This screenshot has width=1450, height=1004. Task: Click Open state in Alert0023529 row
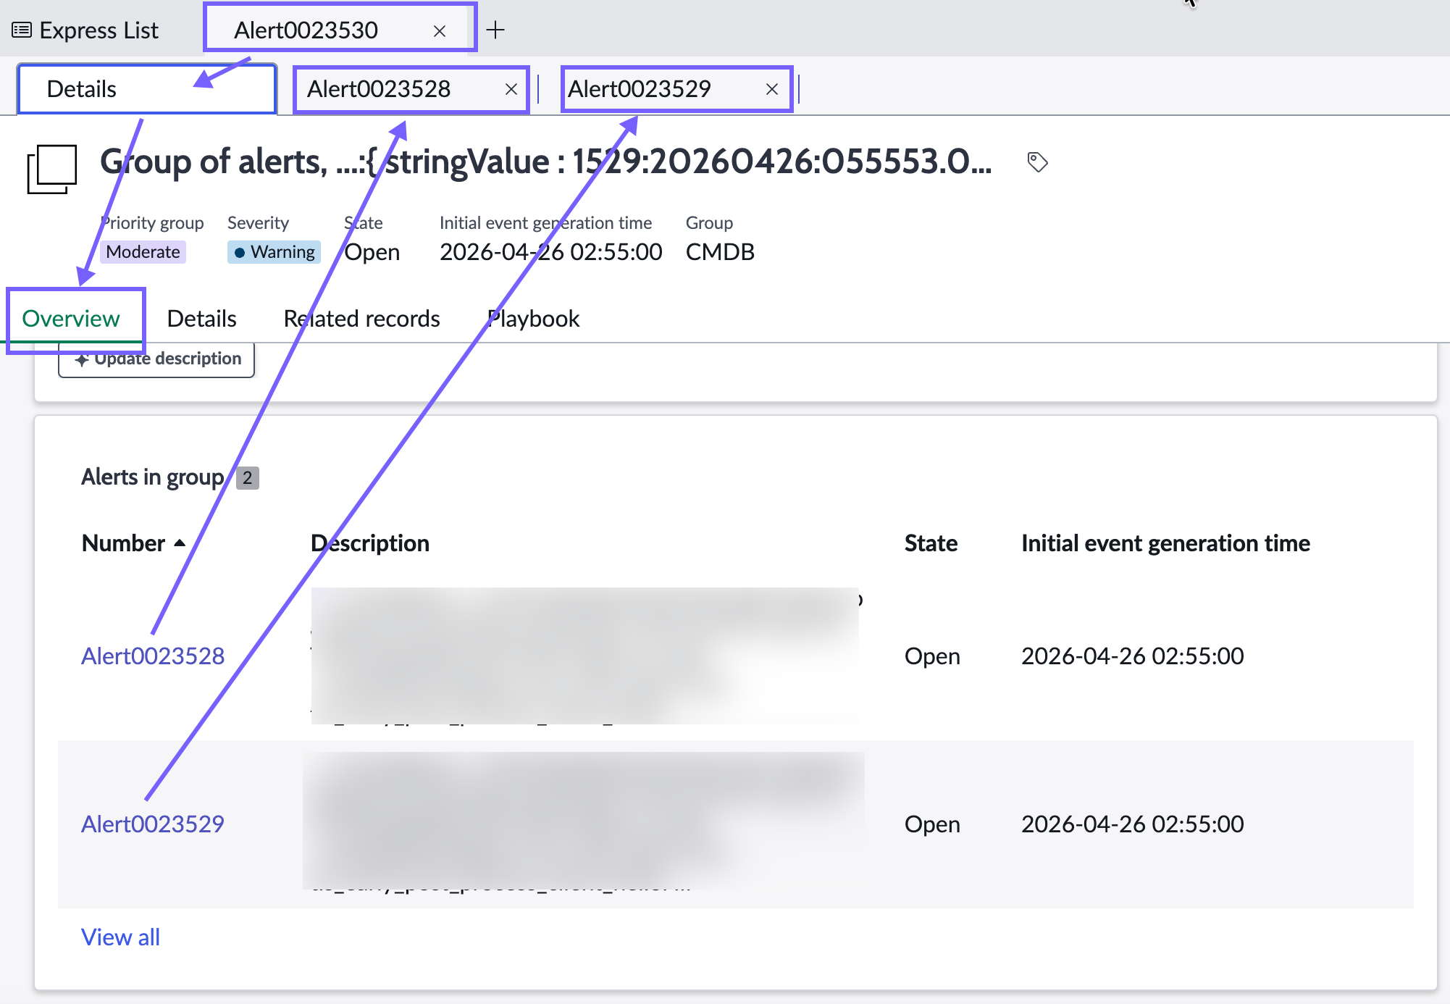[932, 824]
